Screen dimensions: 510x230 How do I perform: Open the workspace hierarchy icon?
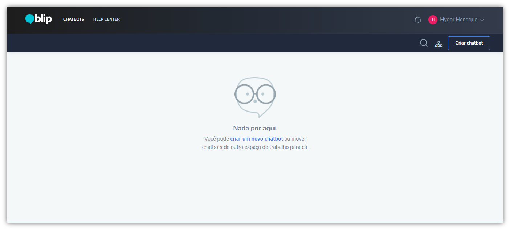click(x=439, y=44)
